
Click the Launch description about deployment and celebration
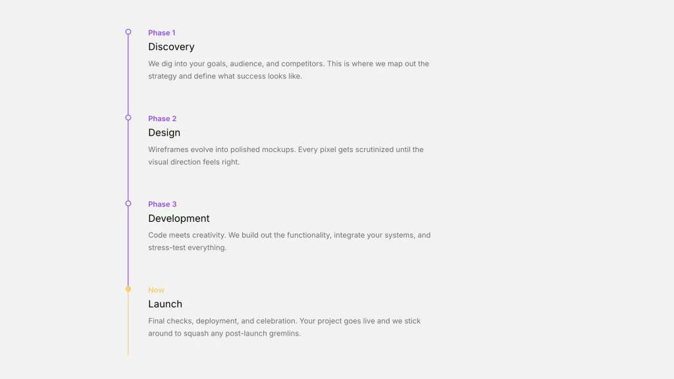[x=284, y=327]
